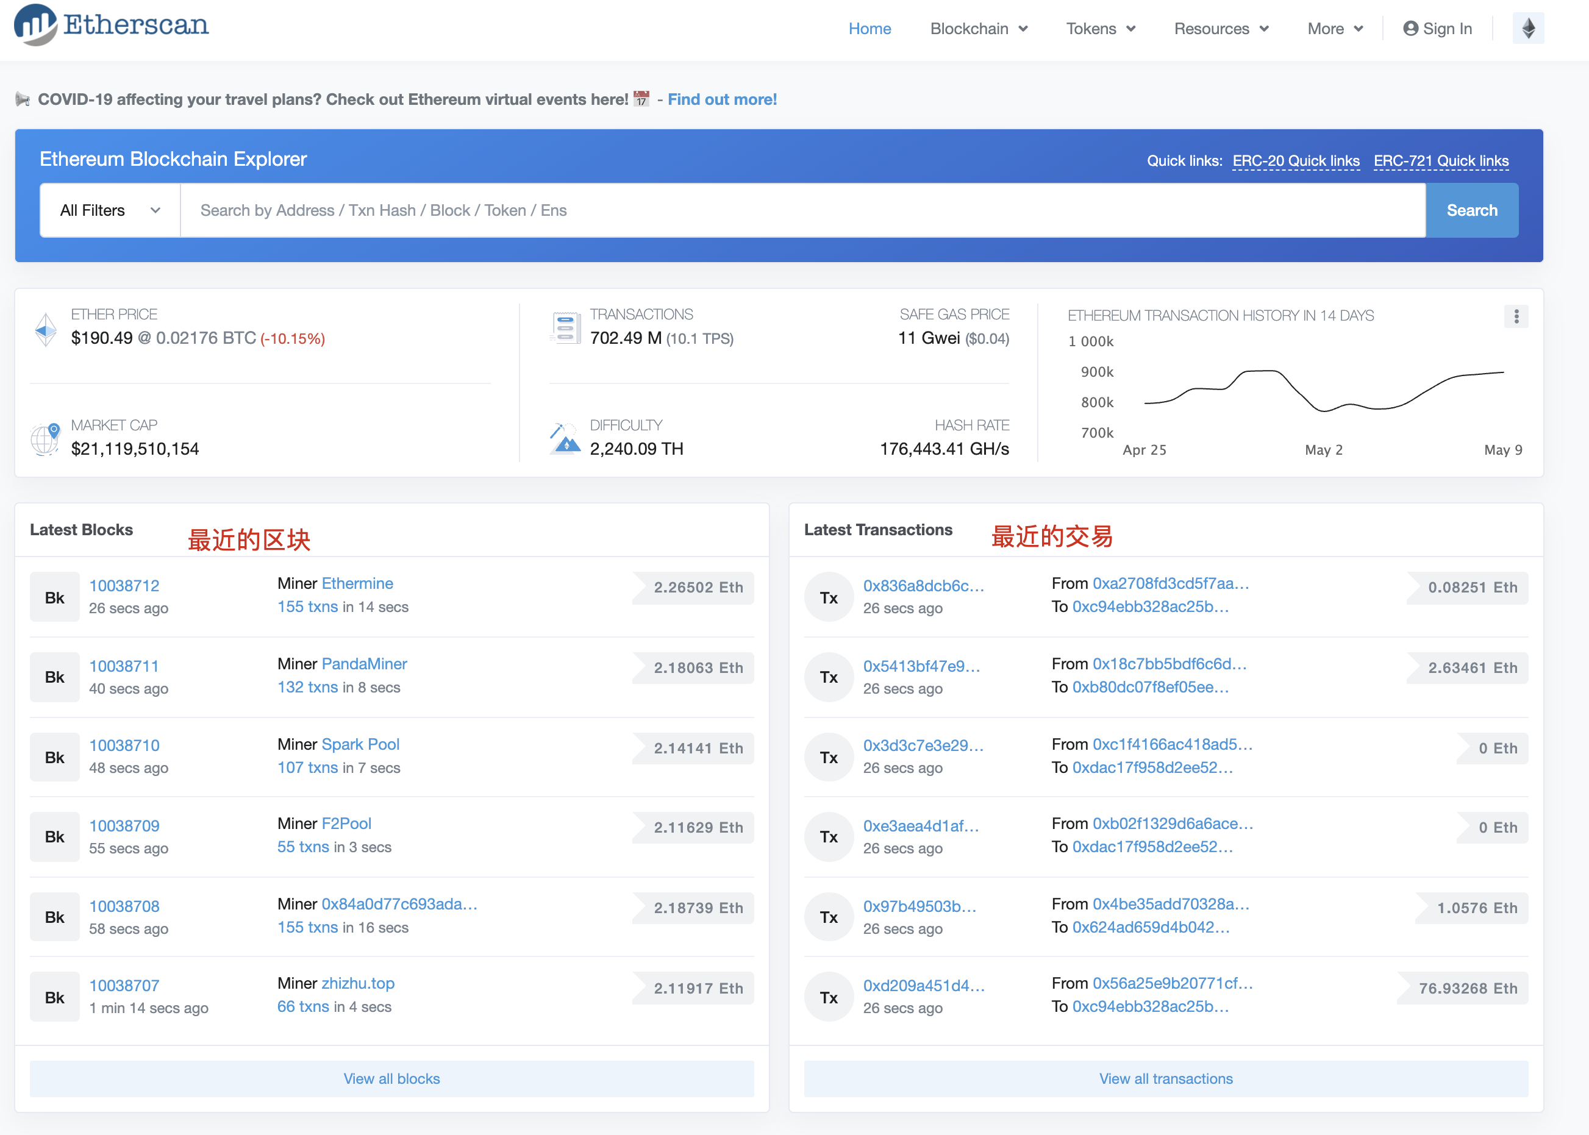1589x1135 pixels.
Task: Open block 10038712
Action: [124, 586]
